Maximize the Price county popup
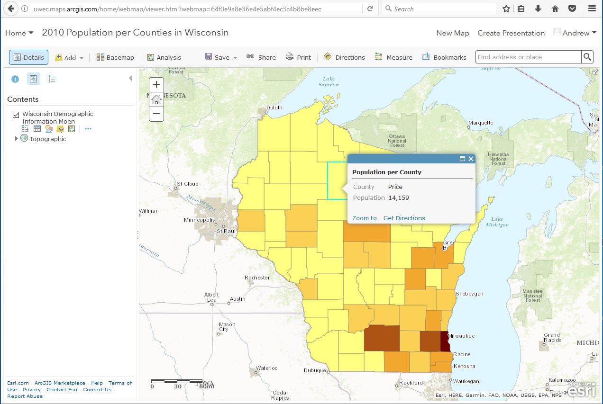603x404 pixels. click(x=462, y=159)
